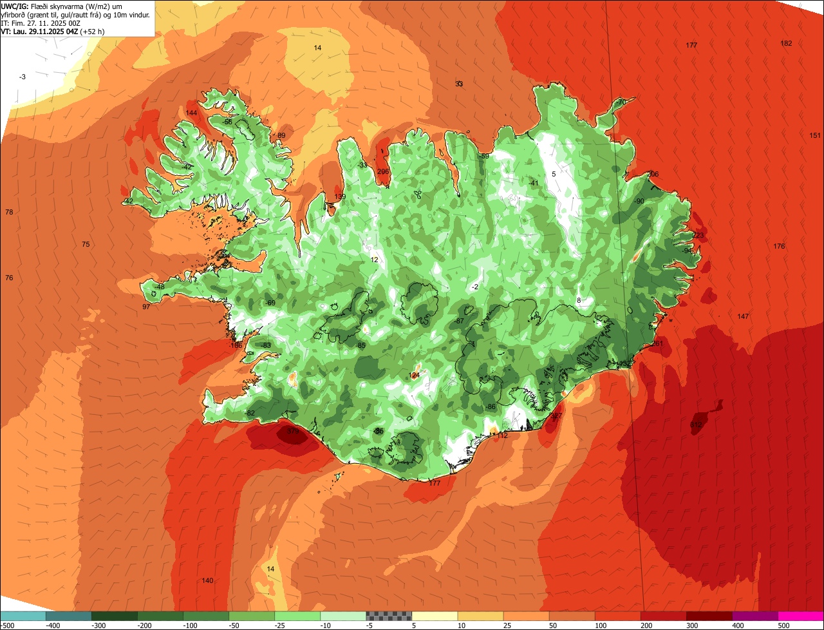Click the '-48' value on Snæfellsnes peninsula
This screenshot has width=824, height=630.
tap(160, 287)
